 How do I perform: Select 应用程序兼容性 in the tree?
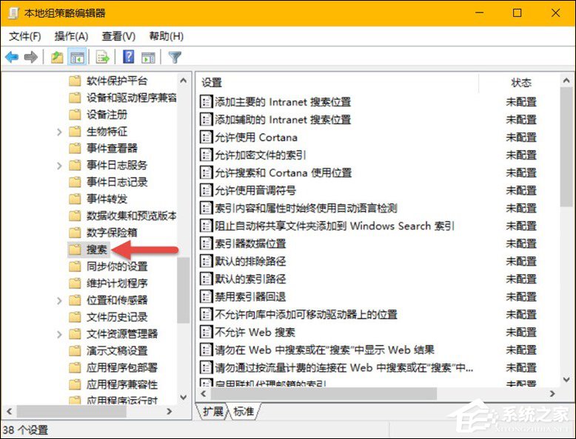coord(122,384)
